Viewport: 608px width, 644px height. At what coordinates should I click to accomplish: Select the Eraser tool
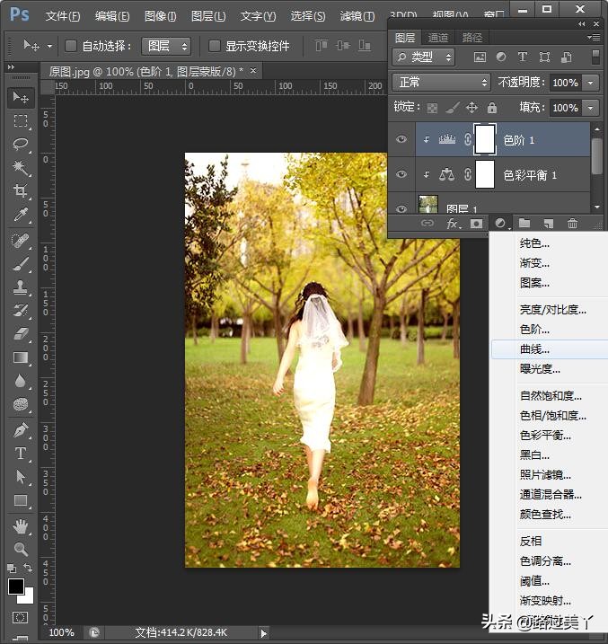(21, 333)
